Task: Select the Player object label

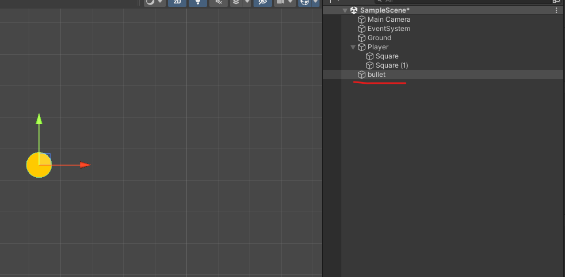Action: click(x=378, y=47)
